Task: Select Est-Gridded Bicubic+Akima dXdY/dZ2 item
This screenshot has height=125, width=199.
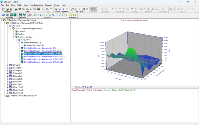Action: tap(44, 57)
